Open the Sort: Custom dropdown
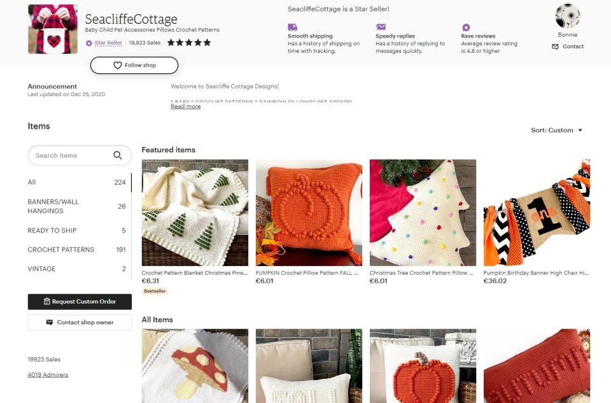The width and height of the screenshot is (611, 403). (558, 130)
